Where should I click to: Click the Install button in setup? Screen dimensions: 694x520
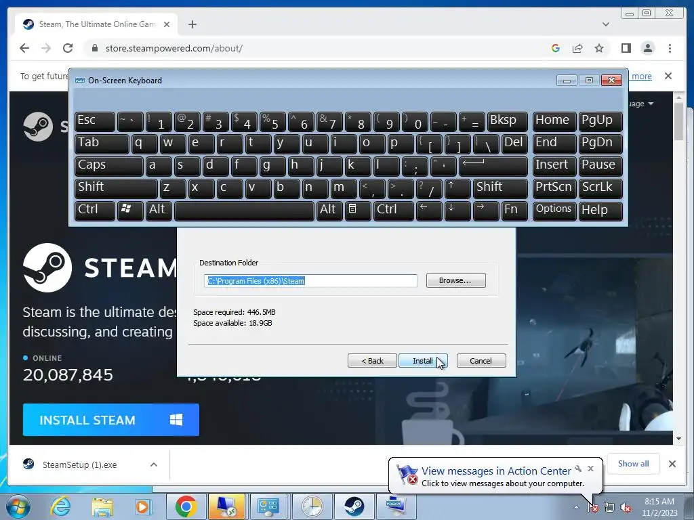pos(423,361)
